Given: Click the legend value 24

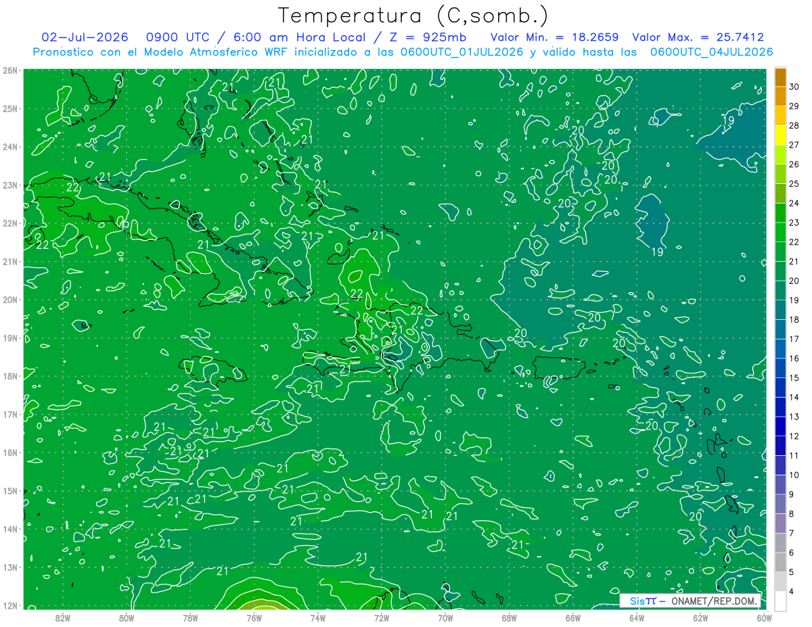Looking at the screenshot, I should tap(794, 203).
